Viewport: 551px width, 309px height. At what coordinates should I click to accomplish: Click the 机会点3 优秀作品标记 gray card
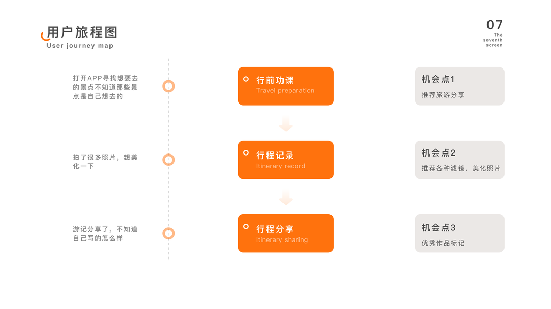tap(459, 233)
